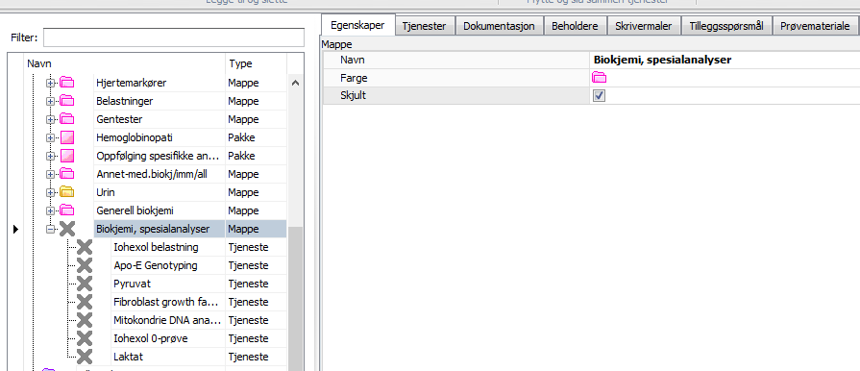The height and width of the screenshot is (371, 860).
Task: Switch to the Egenskaper tab
Action: coord(357,25)
